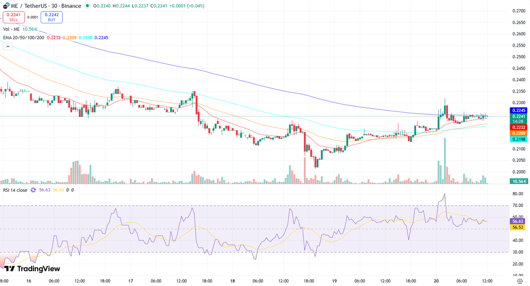Screen dimensions: 530x286
Task: Click the 10.56K value in Vol legend
Action: pyautogui.click(x=30, y=29)
